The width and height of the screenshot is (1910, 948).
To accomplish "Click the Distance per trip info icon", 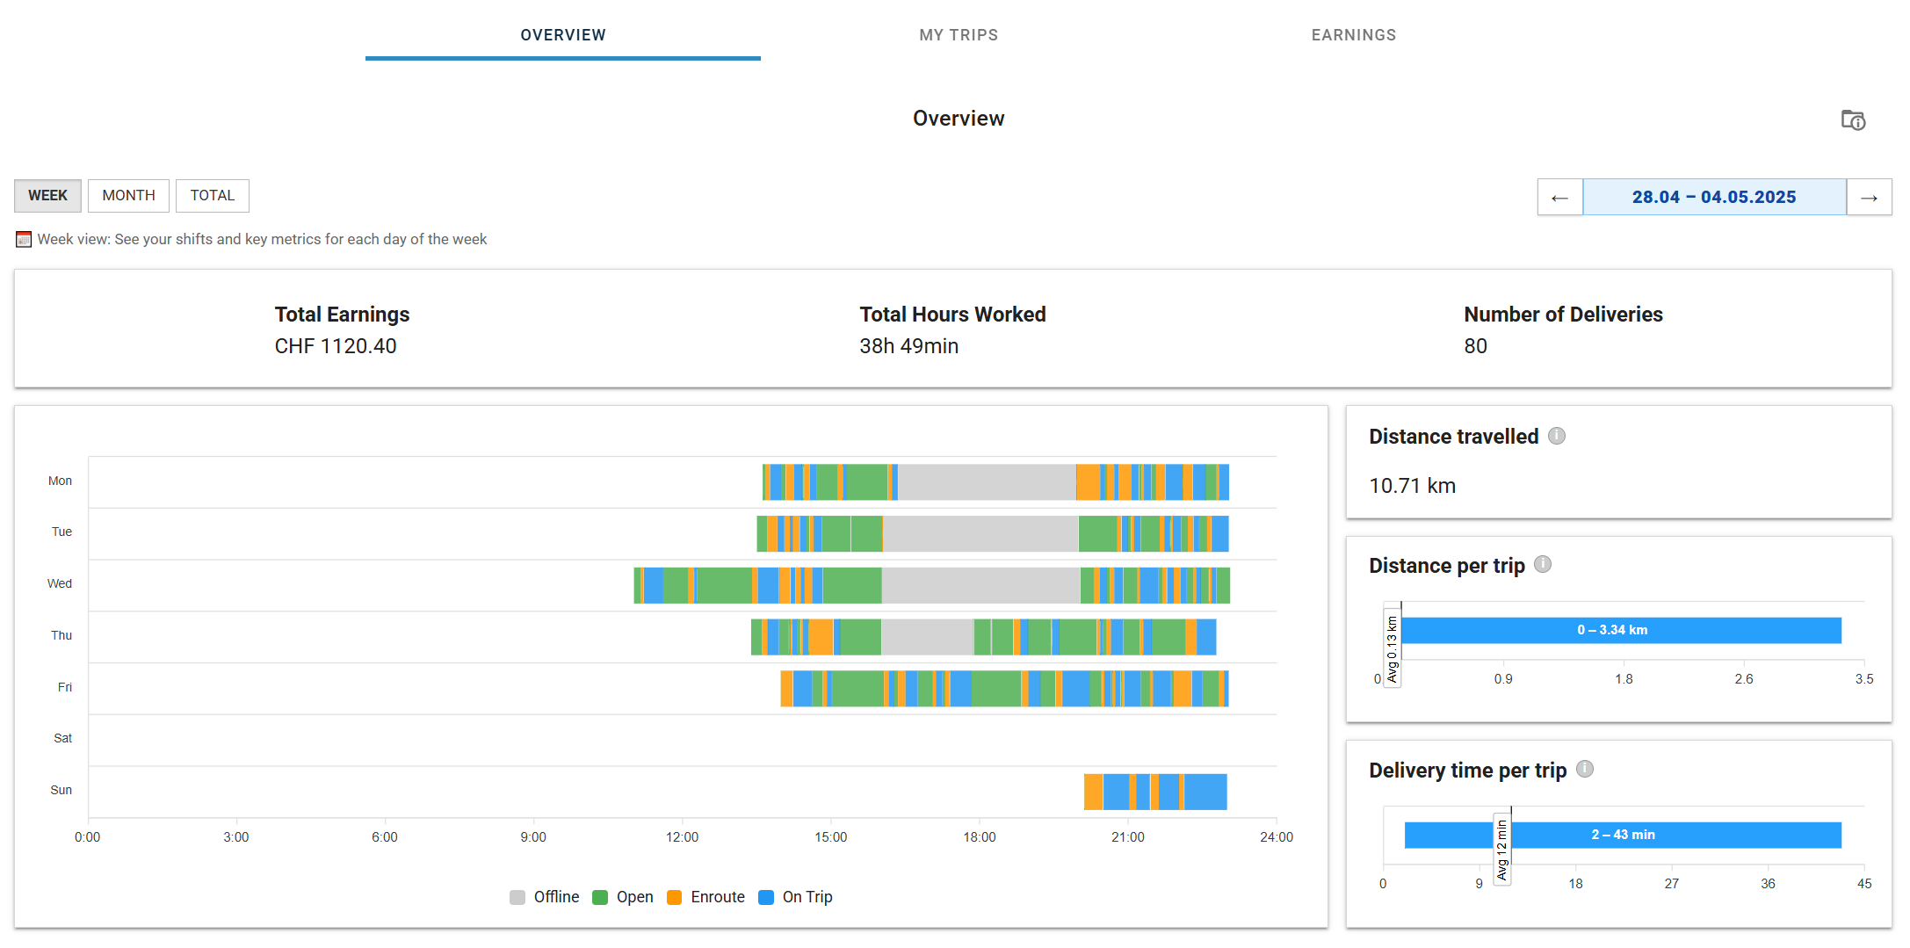I will click(1543, 564).
